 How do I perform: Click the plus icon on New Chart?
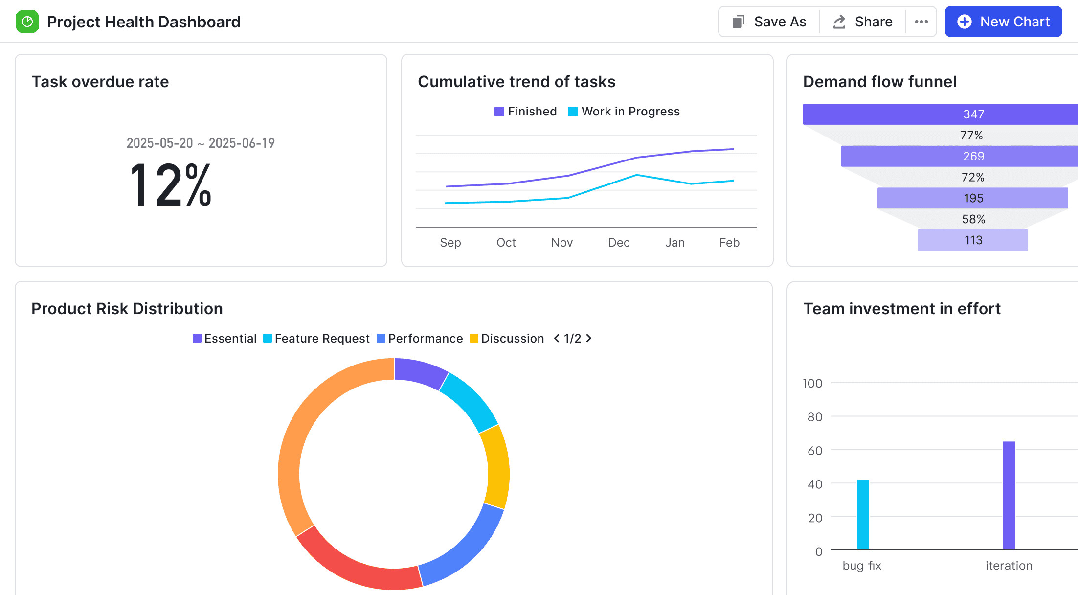(x=964, y=22)
